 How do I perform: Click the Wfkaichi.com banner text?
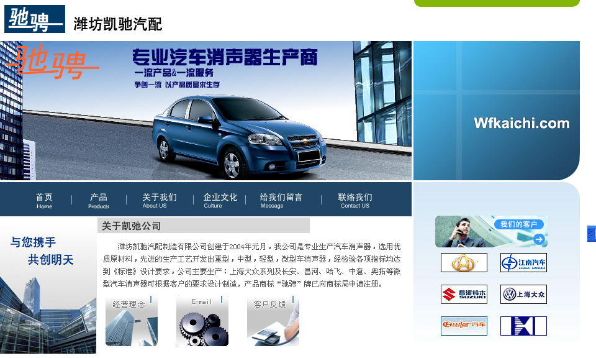(521, 123)
